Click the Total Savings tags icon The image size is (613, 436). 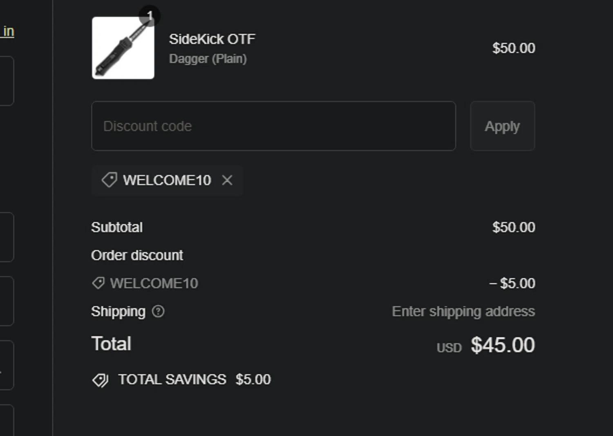100,380
